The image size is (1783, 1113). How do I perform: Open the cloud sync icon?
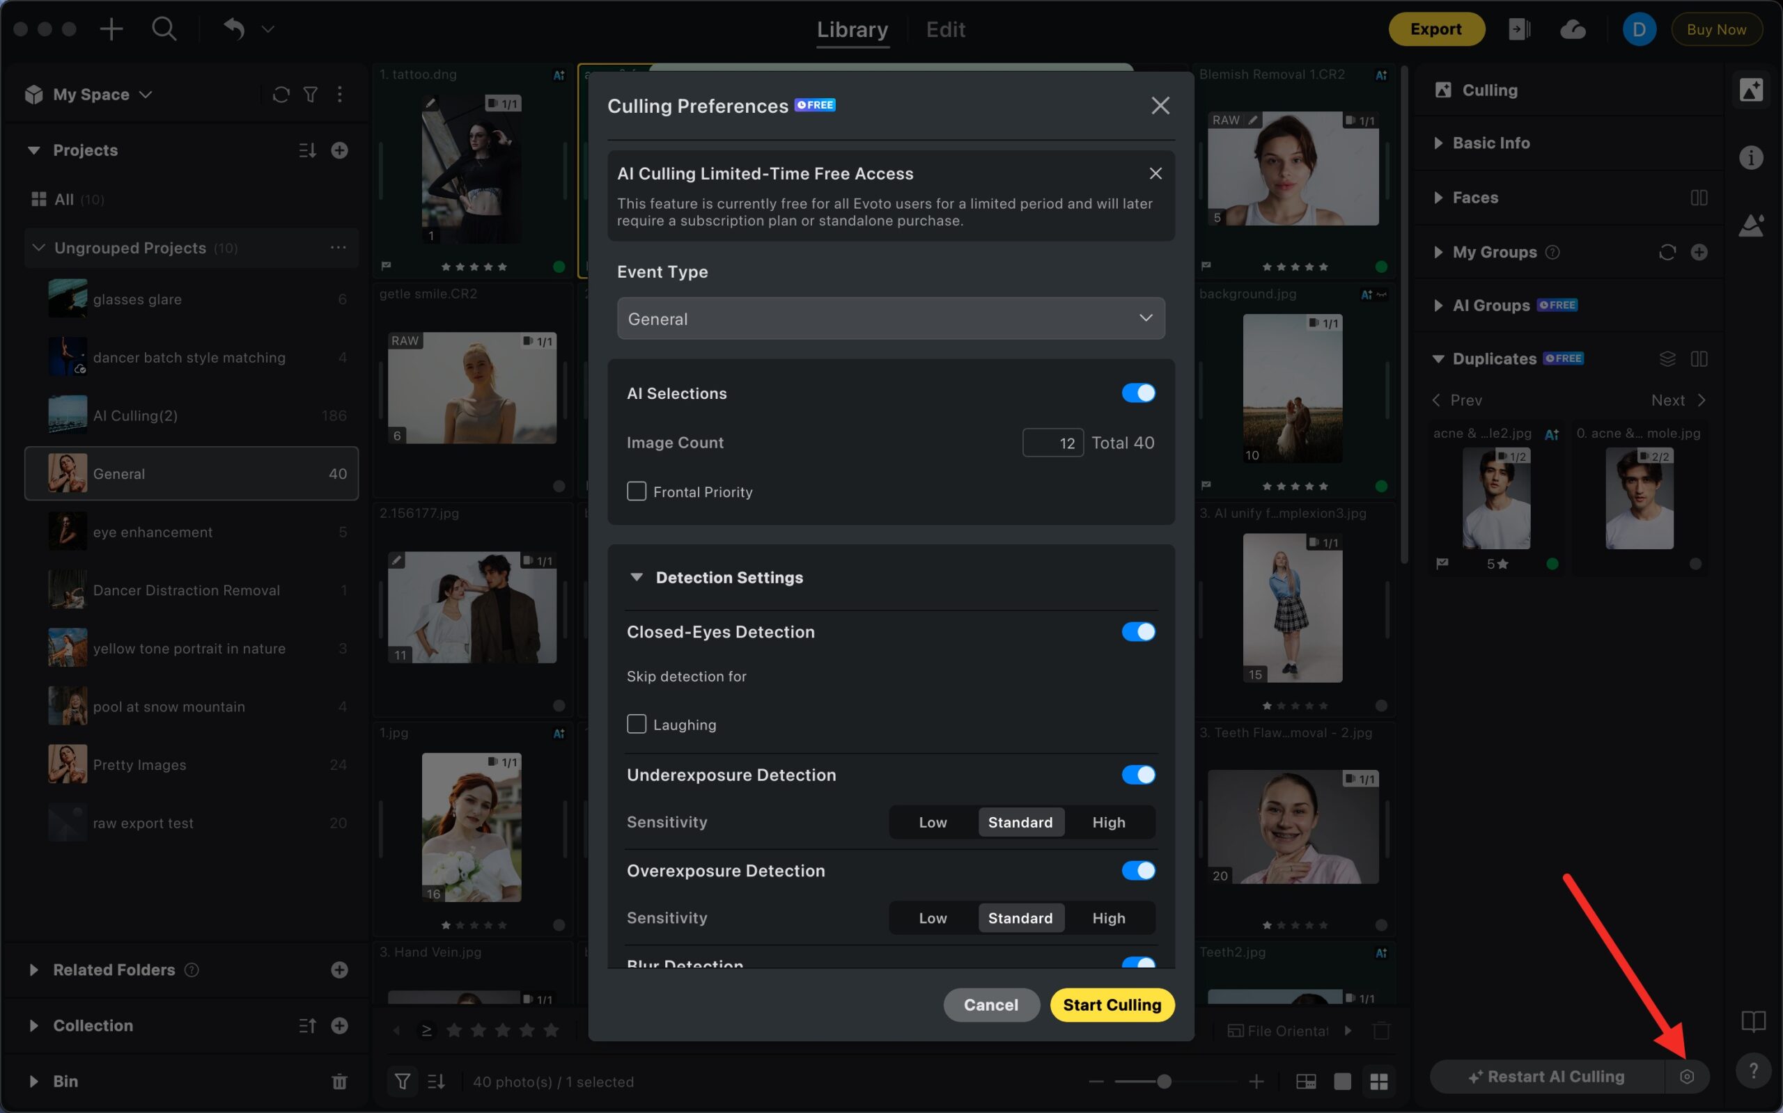(1573, 29)
